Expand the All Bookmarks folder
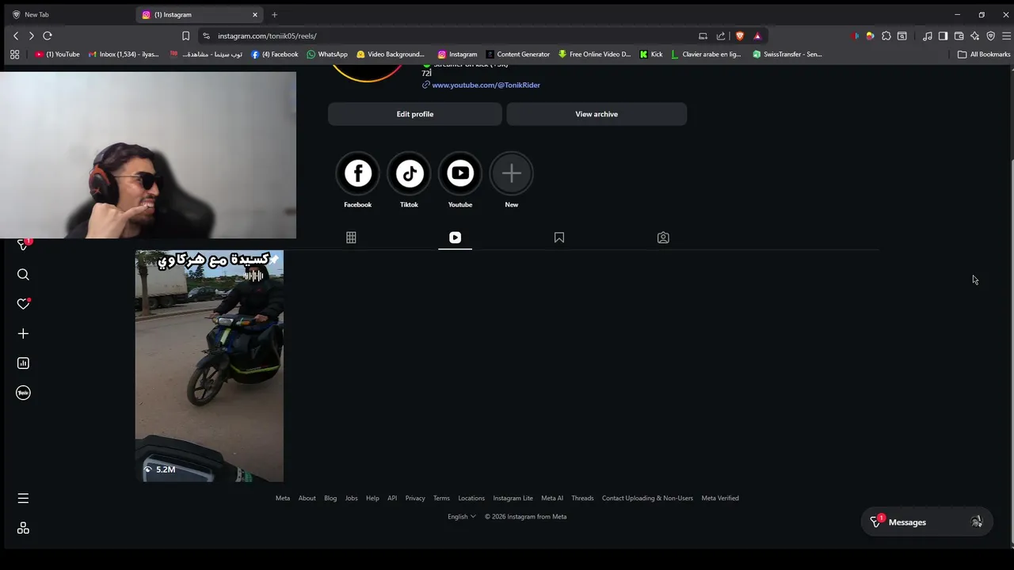The image size is (1014, 570). click(x=984, y=55)
